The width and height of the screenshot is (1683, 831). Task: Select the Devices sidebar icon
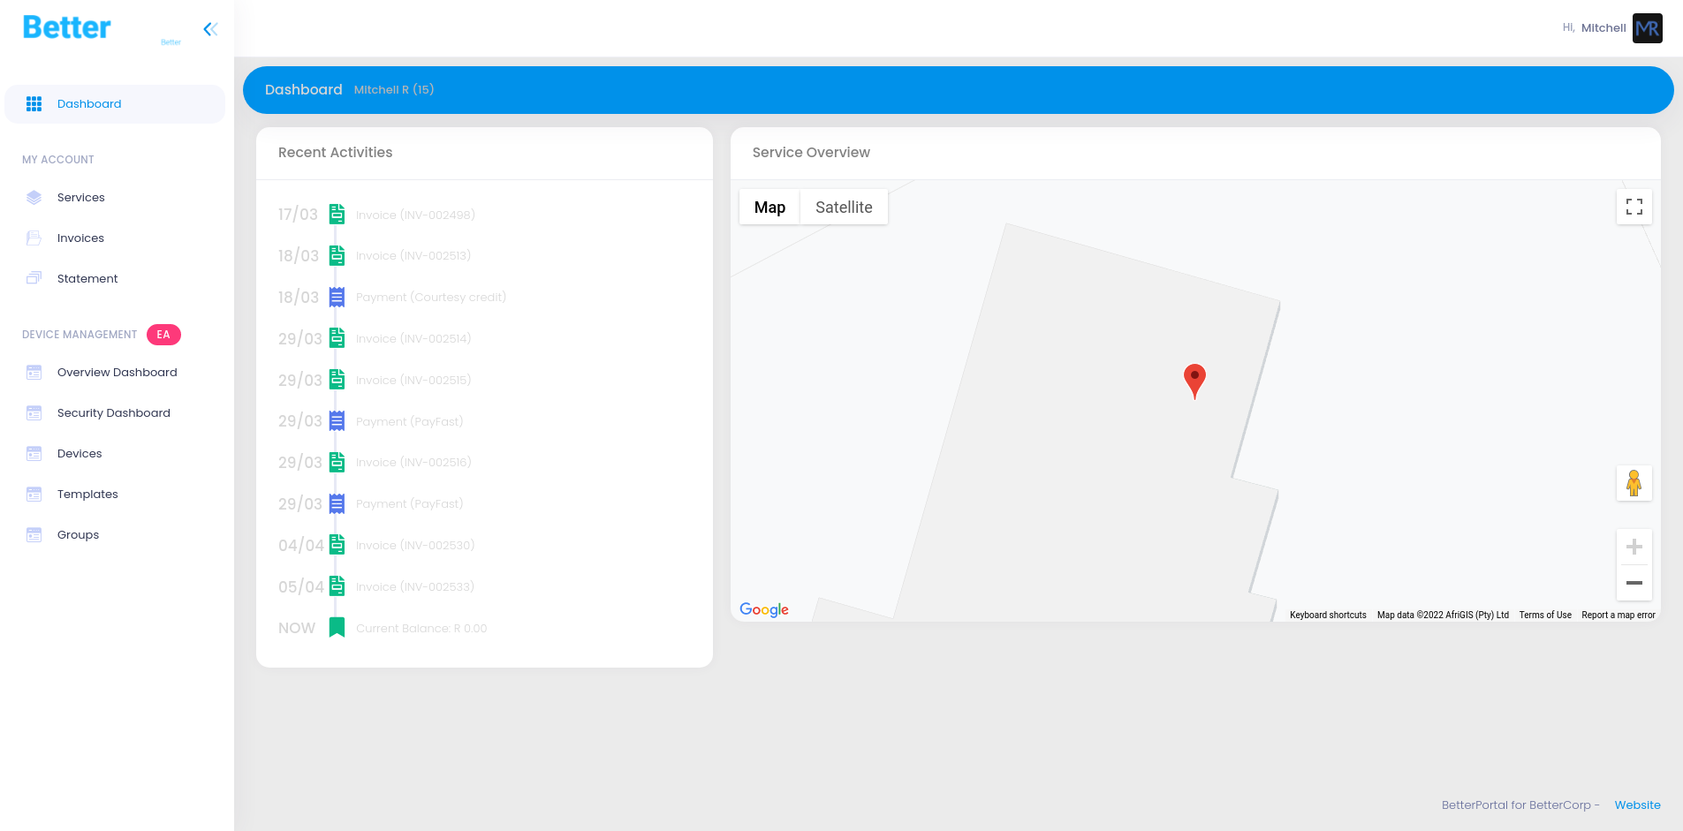[34, 453]
